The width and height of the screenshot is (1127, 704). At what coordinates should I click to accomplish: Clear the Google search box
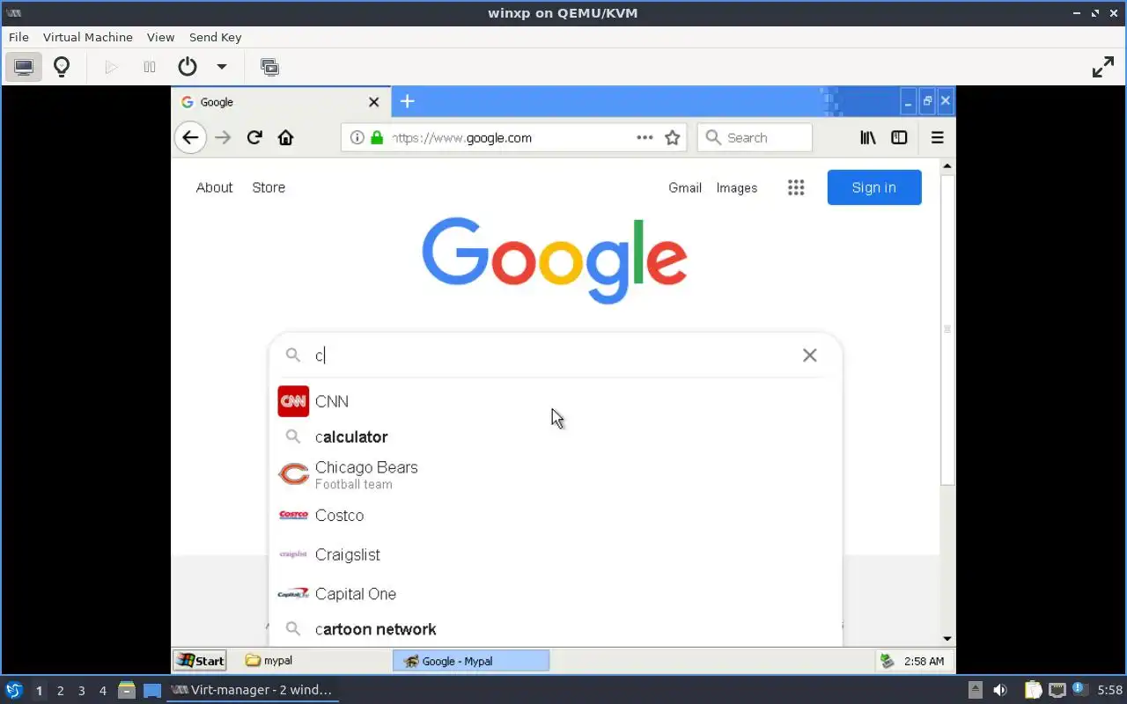click(810, 356)
